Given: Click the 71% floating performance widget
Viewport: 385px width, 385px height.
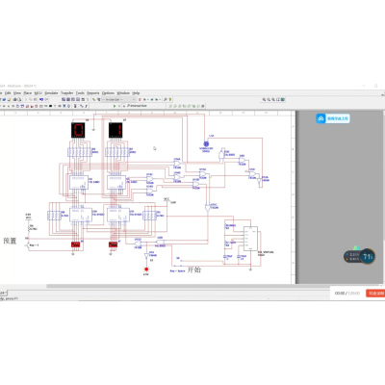Looking at the screenshot, I should point(359,256).
